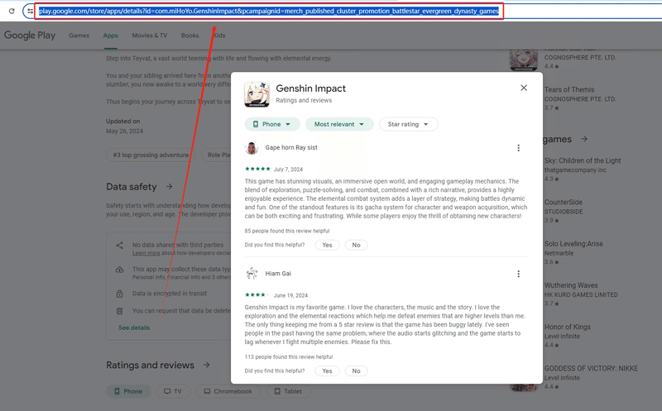Click 'Updated on' date May 26, 2024
This screenshot has width=662, height=411.
click(125, 131)
